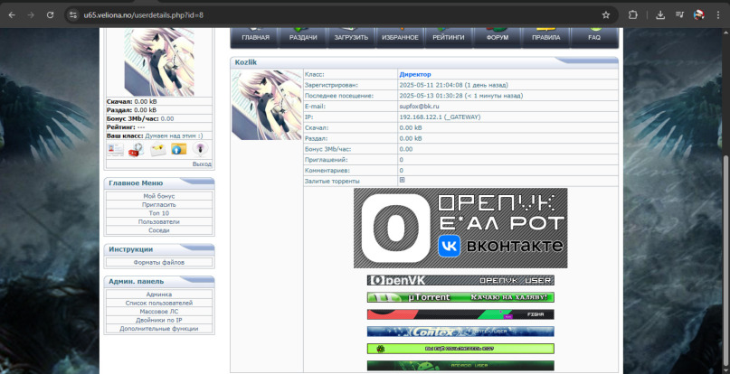Click the µTorrent userbar banner
Image resolution: width=730 pixels, height=374 pixels.
tap(460, 297)
